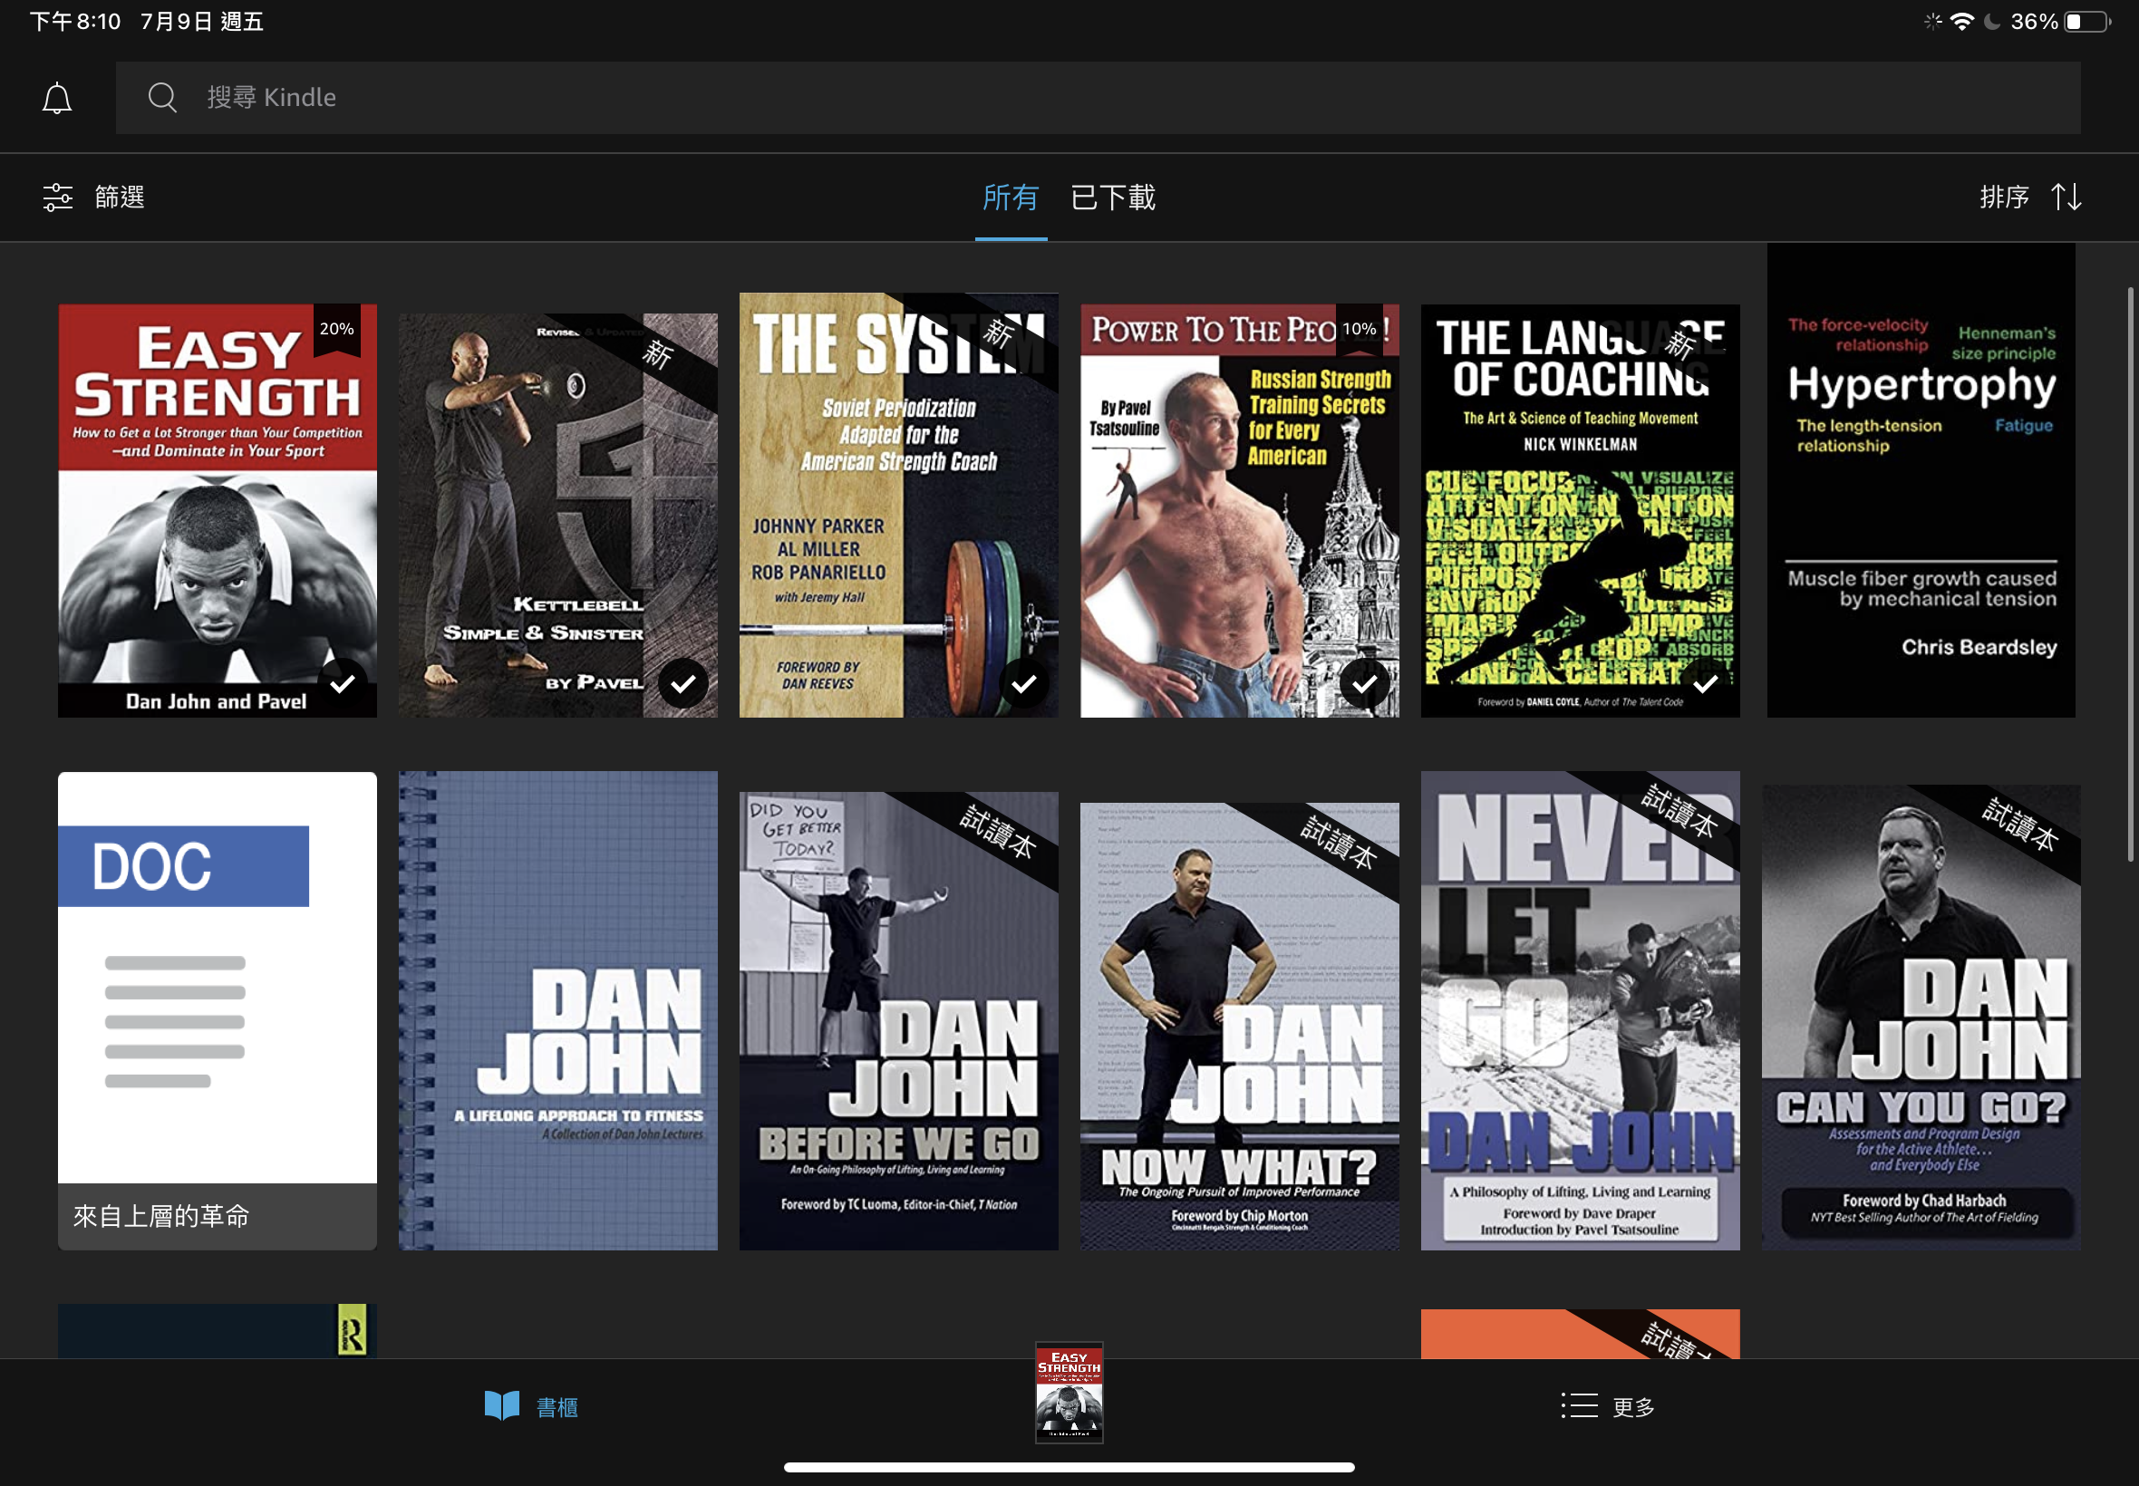The width and height of the screenshot is (2139, 1486).
Task: Open the 排序 sort menu
Action: pos(2030,198)
